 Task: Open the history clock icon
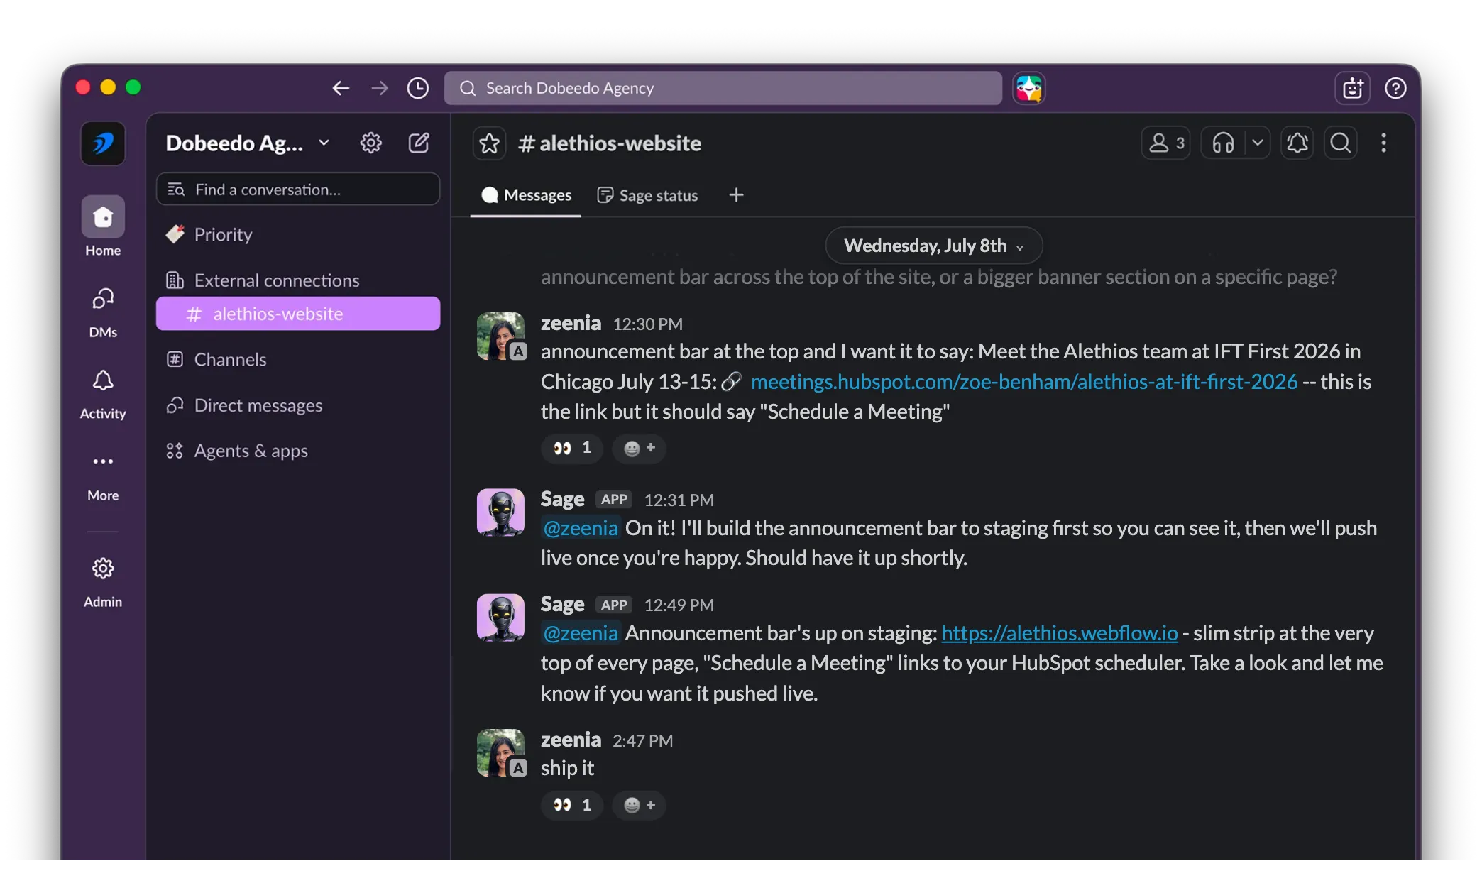coord(418,88)
